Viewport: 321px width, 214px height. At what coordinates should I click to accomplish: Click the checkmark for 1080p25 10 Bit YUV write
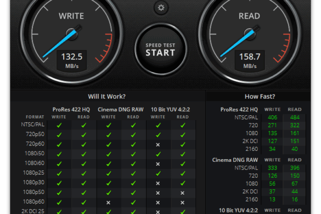click(158, 173)
